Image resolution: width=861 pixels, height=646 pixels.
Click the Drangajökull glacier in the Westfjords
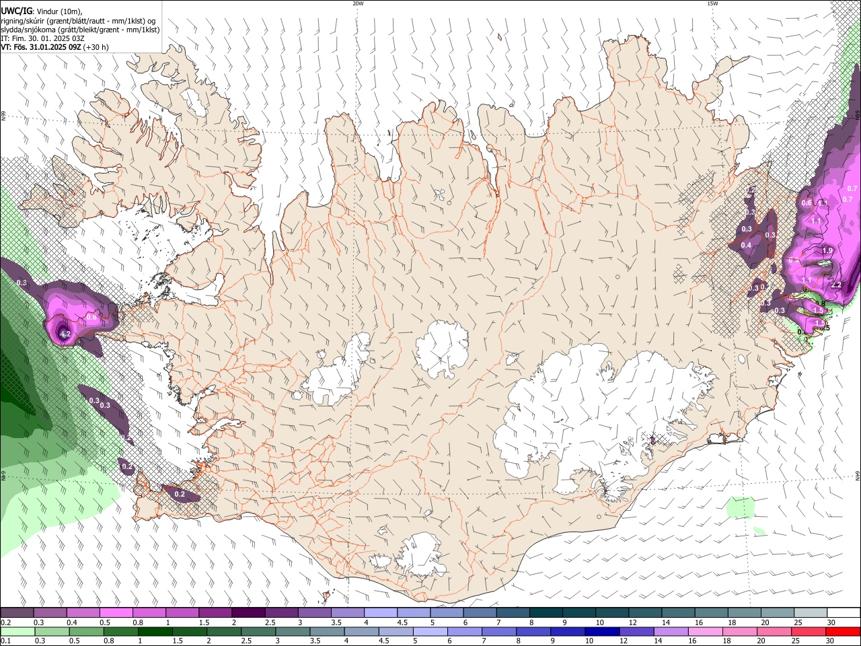coord(196,101)
